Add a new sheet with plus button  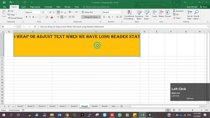point(122,106)
